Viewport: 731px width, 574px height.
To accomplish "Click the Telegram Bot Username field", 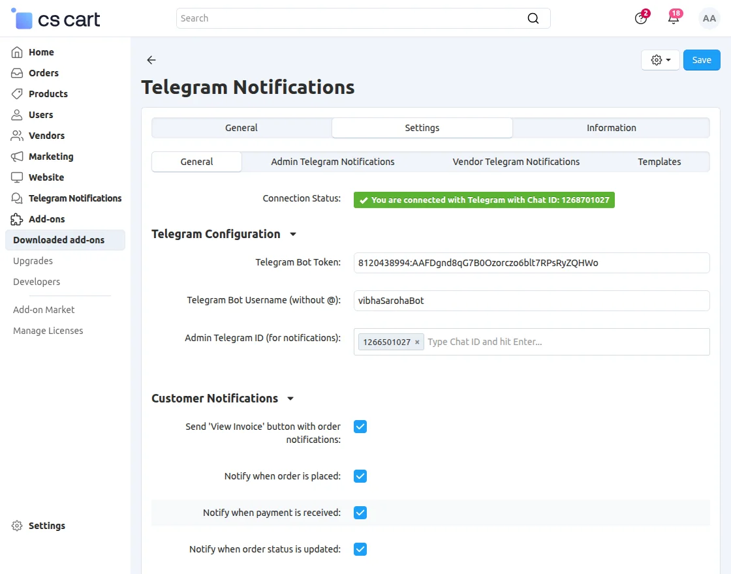I will (531, 301).
